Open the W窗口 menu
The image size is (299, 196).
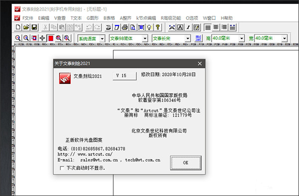[209, 18]
